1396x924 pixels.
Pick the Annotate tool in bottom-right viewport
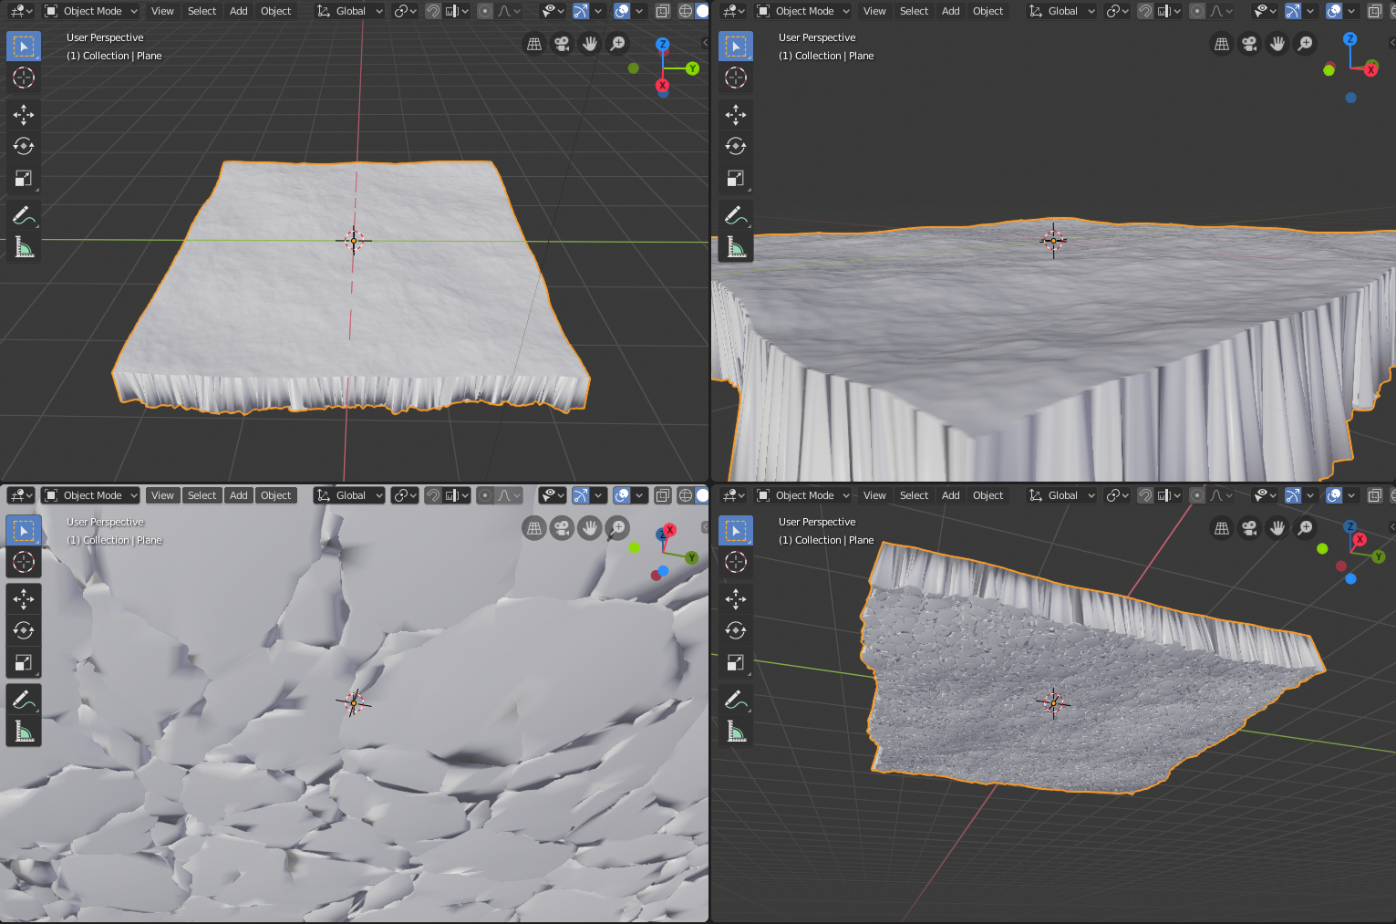tap(736, 700)
